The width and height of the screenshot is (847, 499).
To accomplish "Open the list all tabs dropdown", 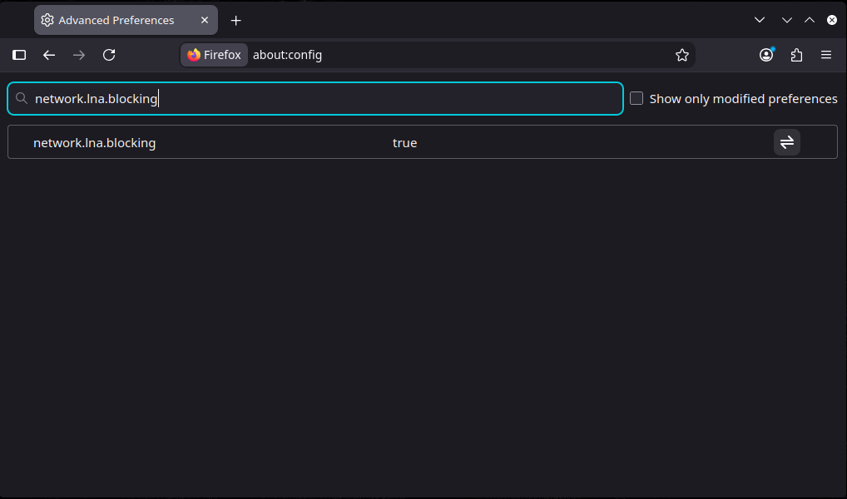I will 760,20.
